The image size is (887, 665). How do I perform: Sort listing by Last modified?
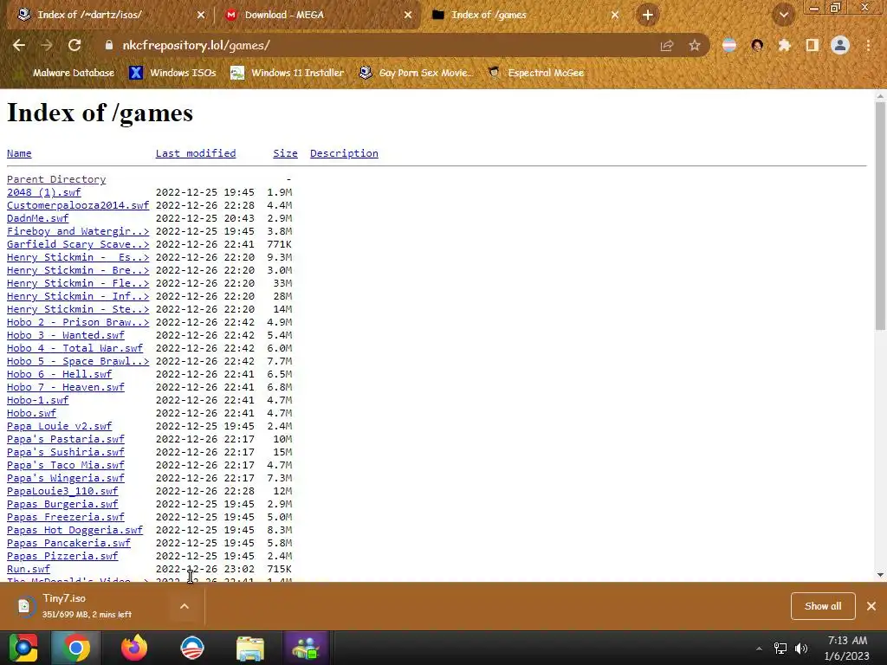(x=196, y=153)
